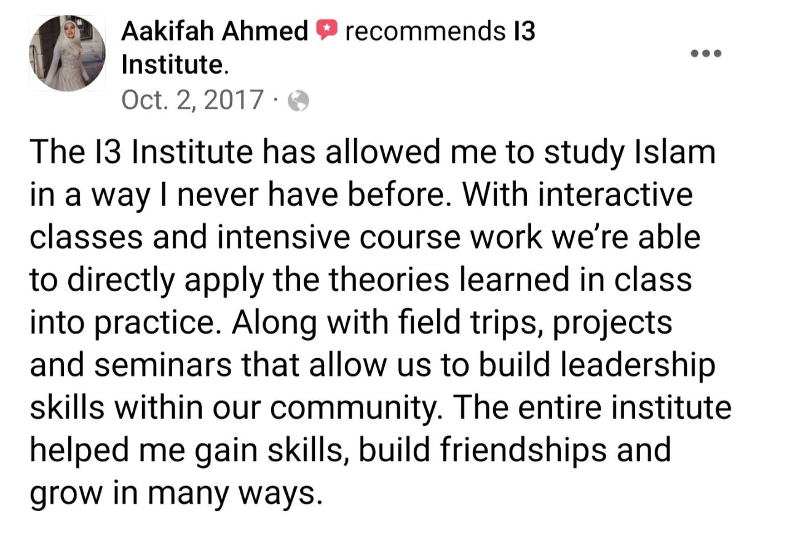Viewport: 787px width, 556px height.
Task: Click the line starting 'classes and intensive course'
Action: tap(365, 238)
